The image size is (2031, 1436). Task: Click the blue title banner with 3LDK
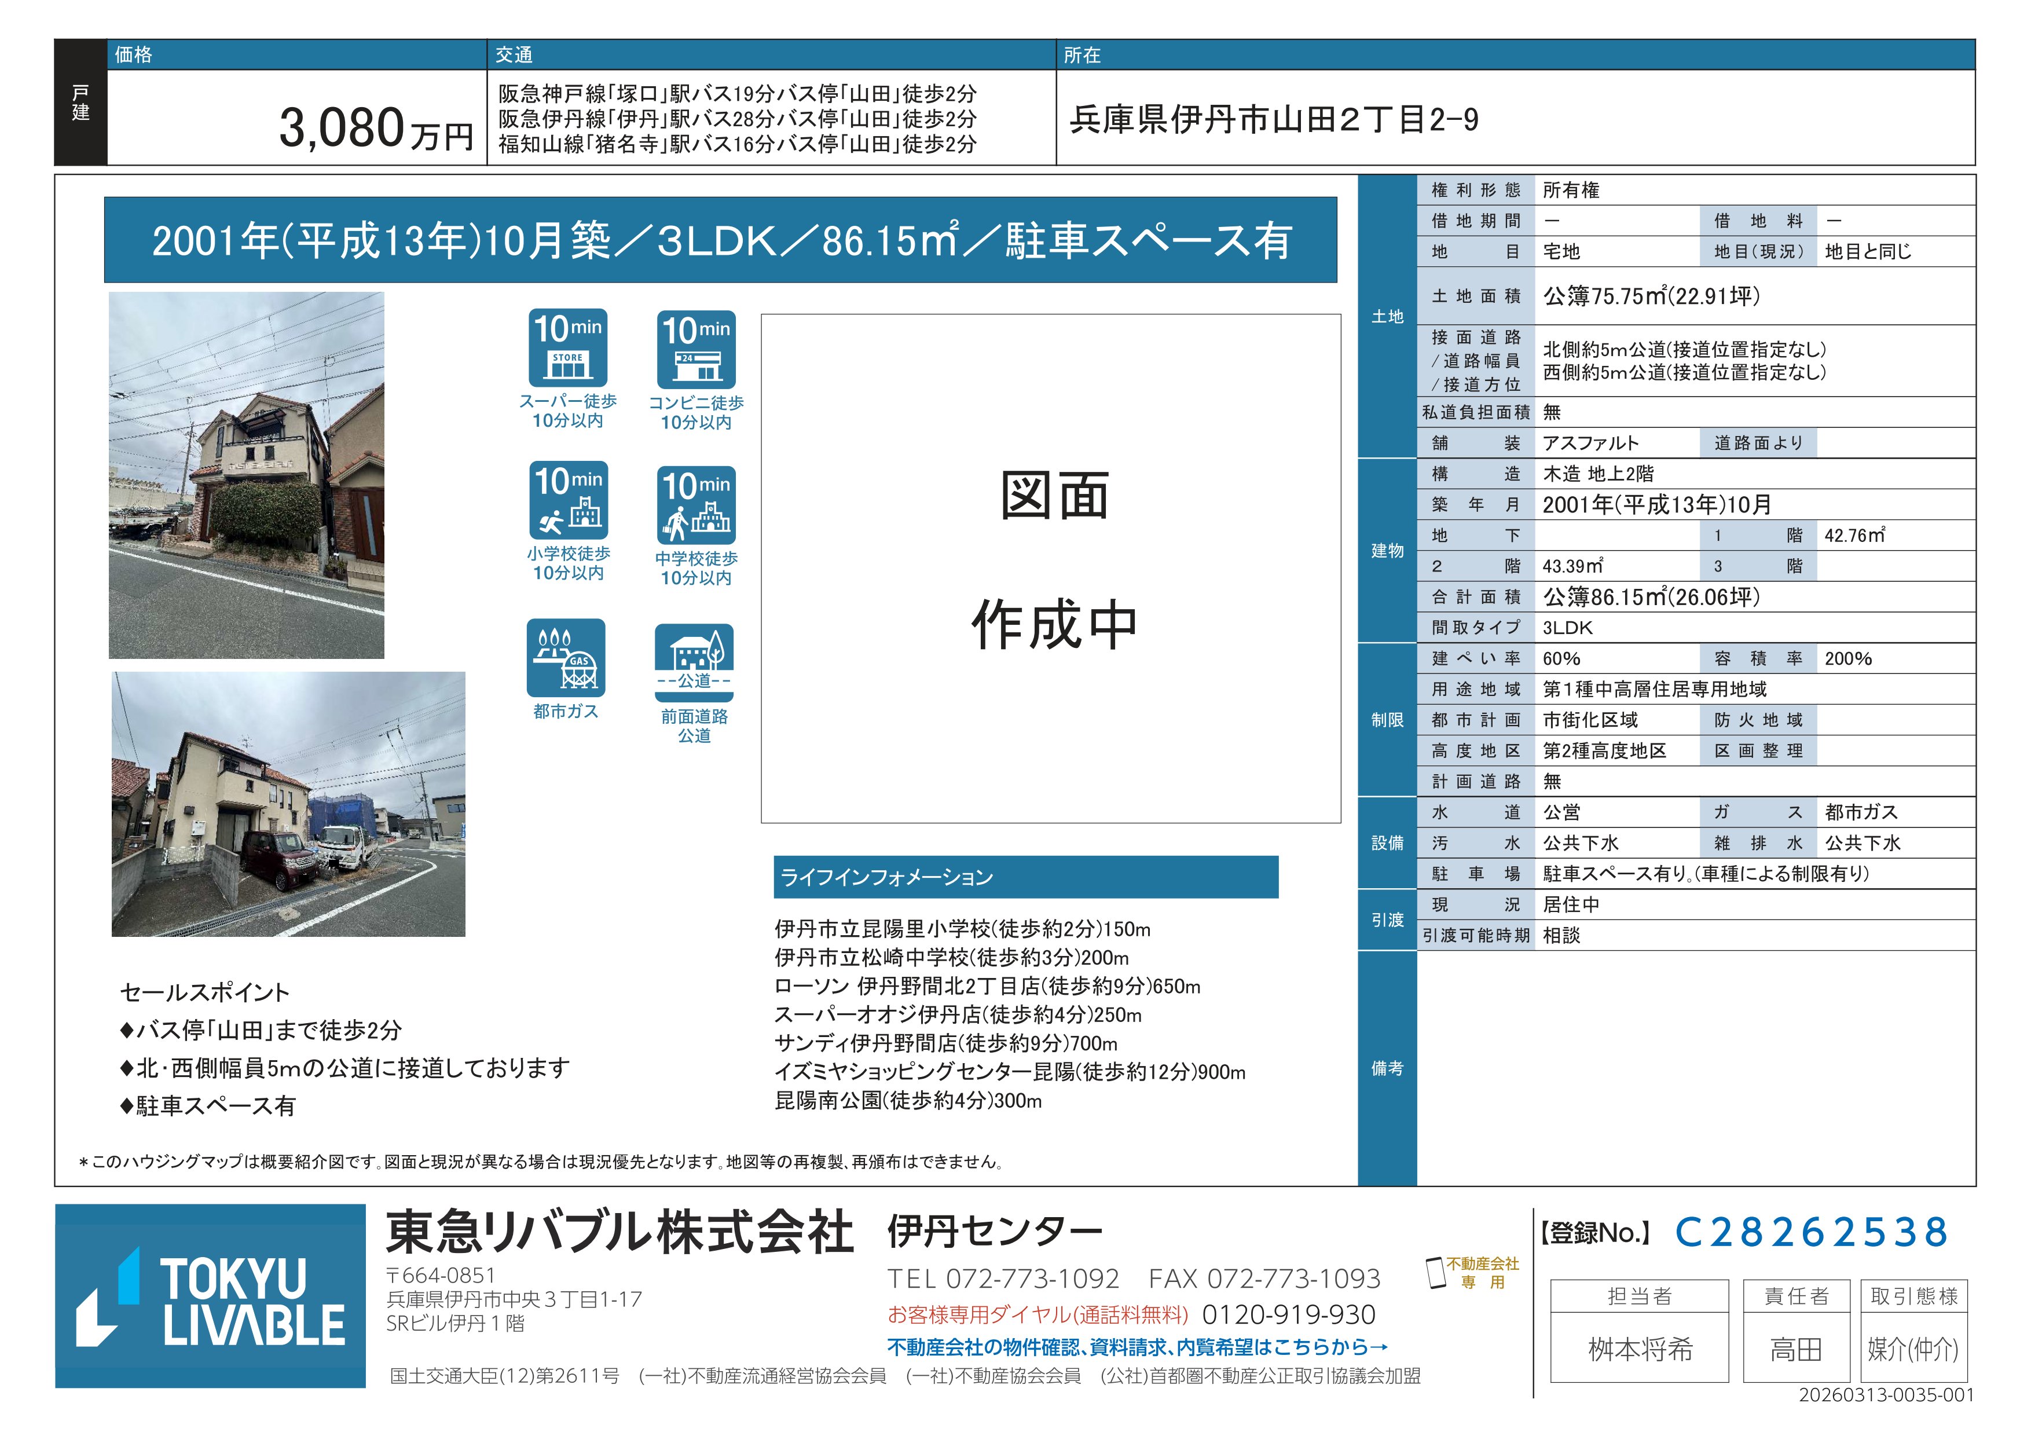(x=720, y=240)
